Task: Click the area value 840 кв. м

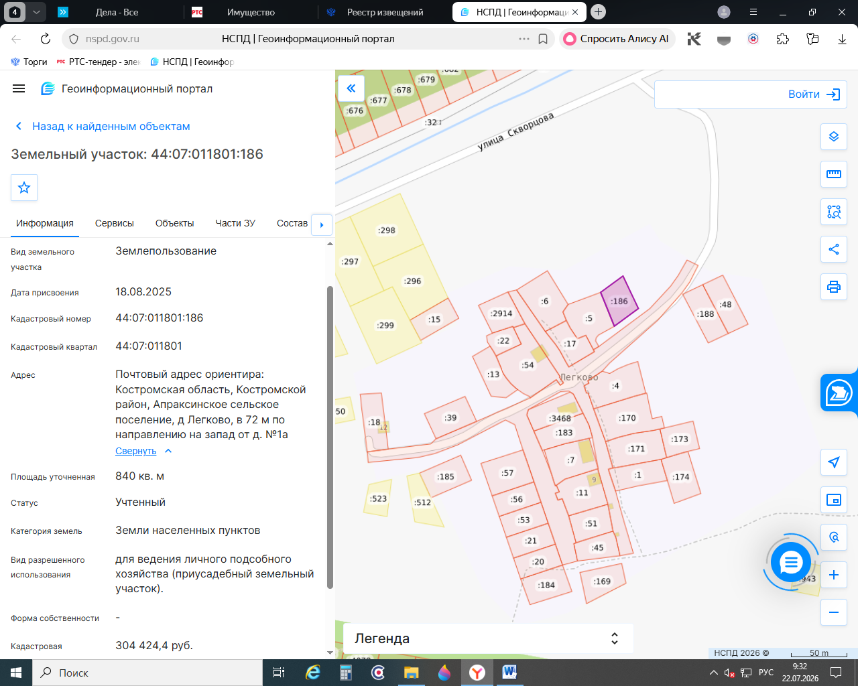Action: (139, 476)
